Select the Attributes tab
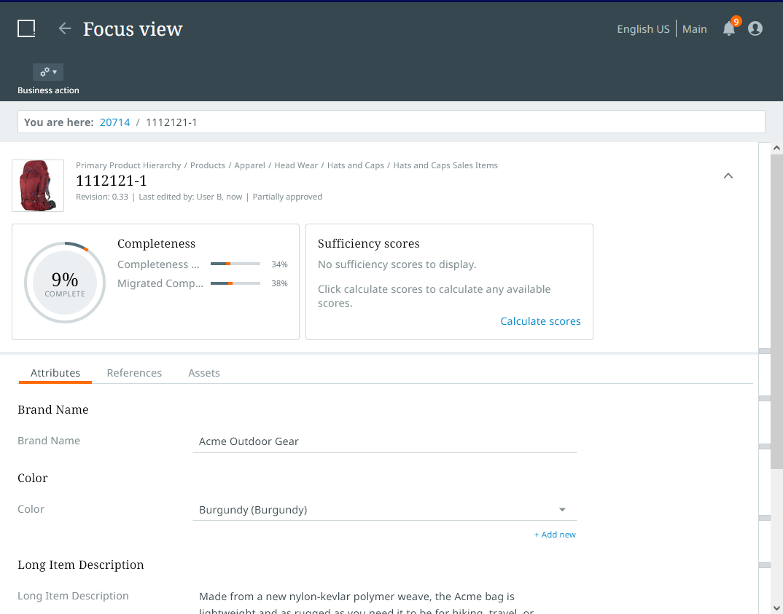783x614 pixels. [55, 373]
